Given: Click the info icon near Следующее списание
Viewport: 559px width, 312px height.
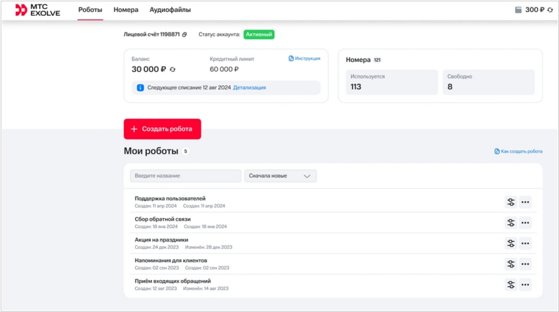Looking at the screenshot, I should (140, 88).
